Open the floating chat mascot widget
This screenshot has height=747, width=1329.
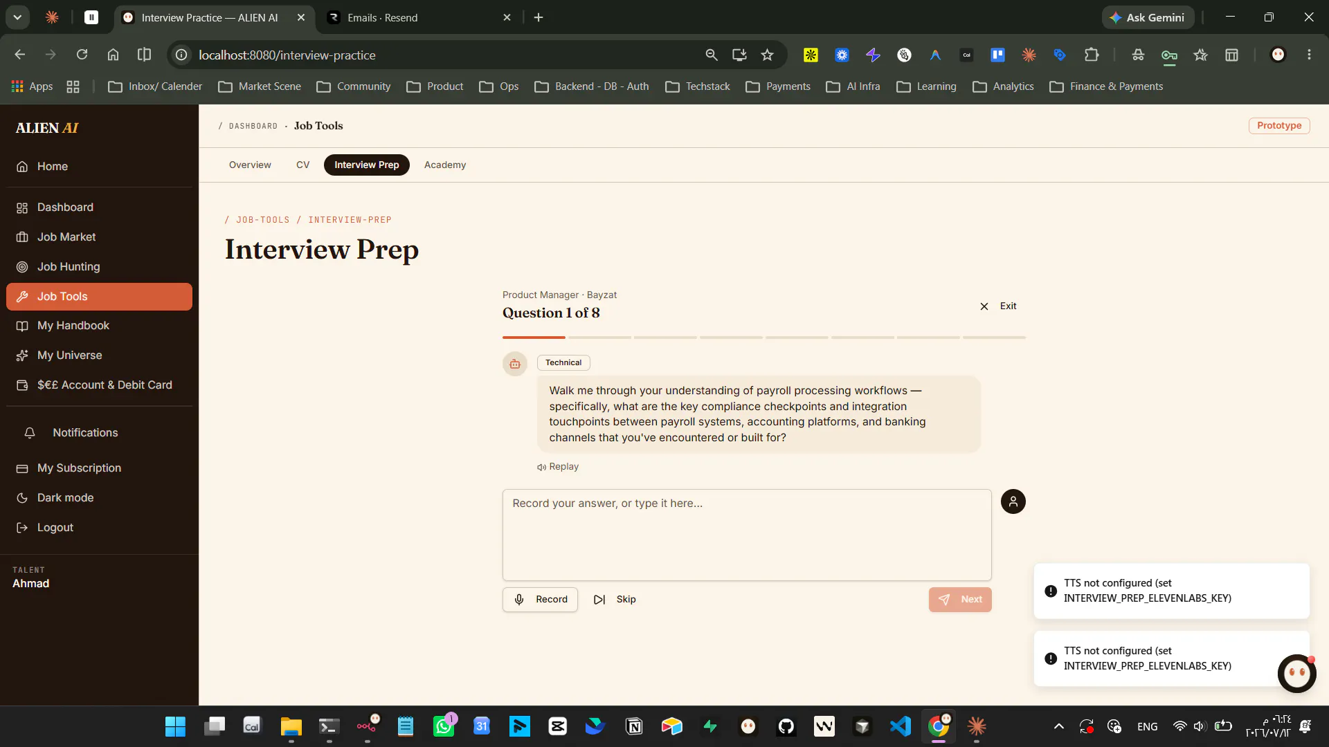pyautogui.click(x=1296, y=674)
